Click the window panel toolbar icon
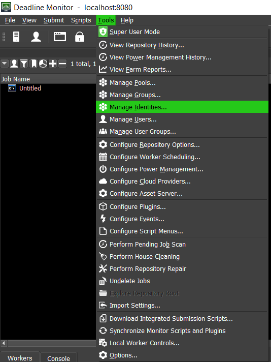271x362 pixels. click(60, 37)
